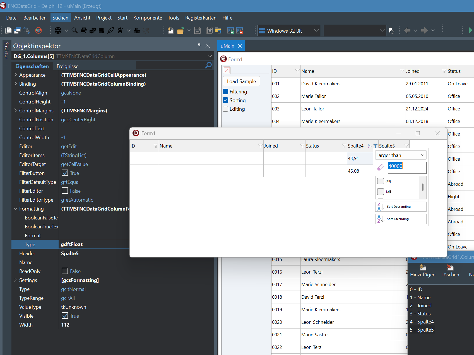Open the Komponente menu

(x=148, y=18)
